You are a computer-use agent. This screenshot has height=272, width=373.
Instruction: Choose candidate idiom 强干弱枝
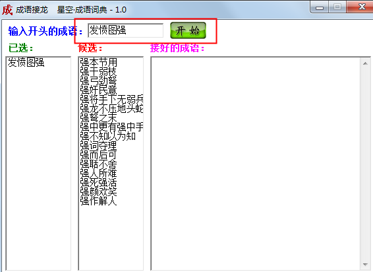click(98, 71)
